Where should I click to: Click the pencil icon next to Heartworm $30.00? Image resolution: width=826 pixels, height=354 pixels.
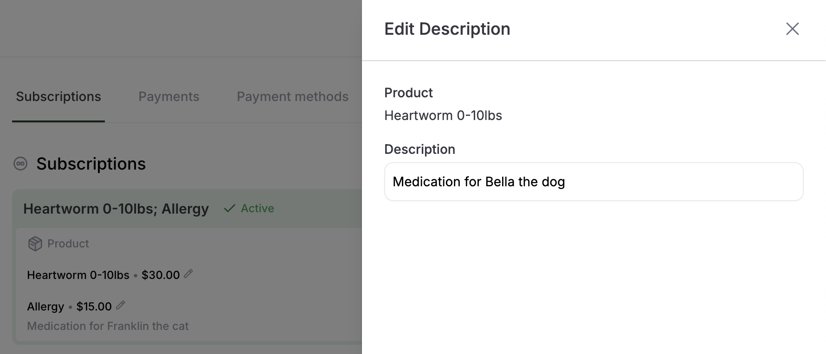point(188,274)
